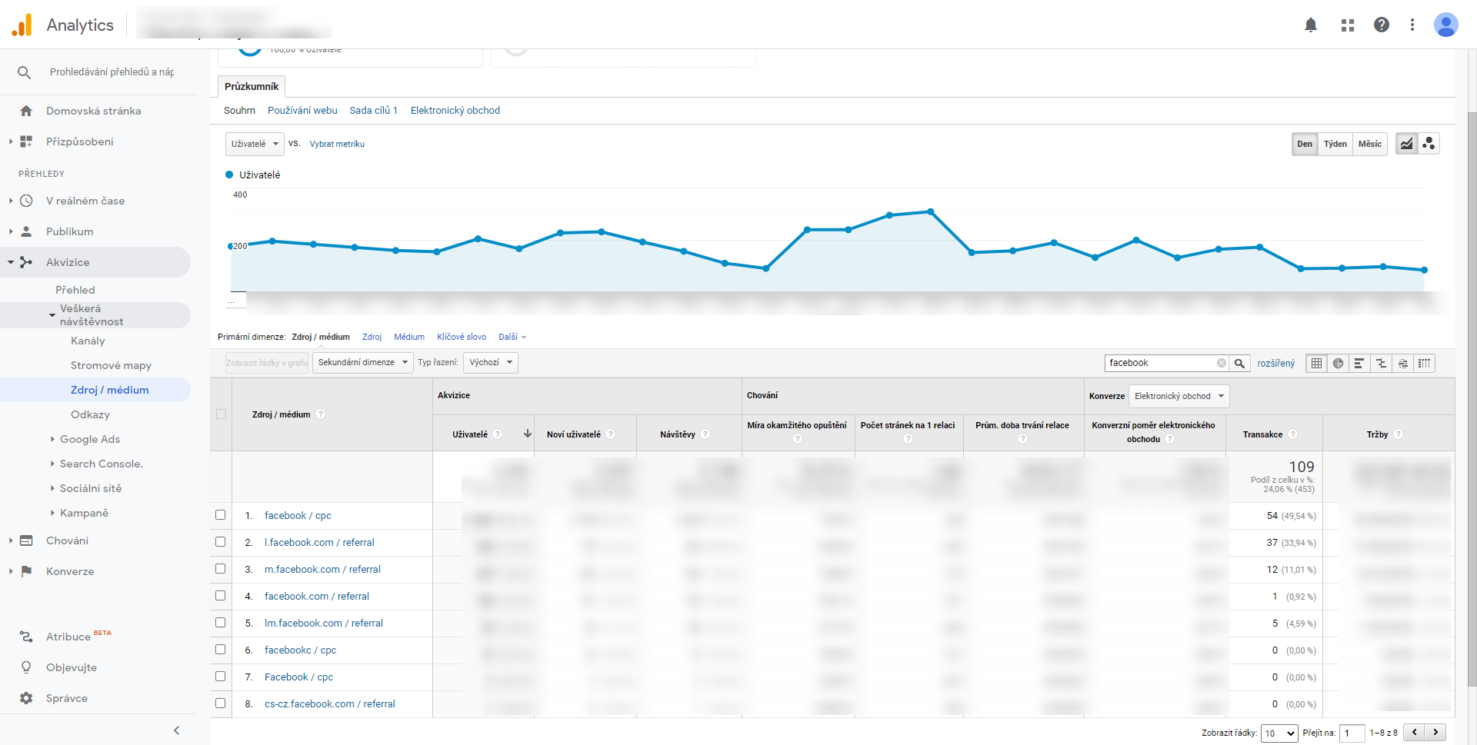Open the Další dimensions dropdown

(512, 338)
